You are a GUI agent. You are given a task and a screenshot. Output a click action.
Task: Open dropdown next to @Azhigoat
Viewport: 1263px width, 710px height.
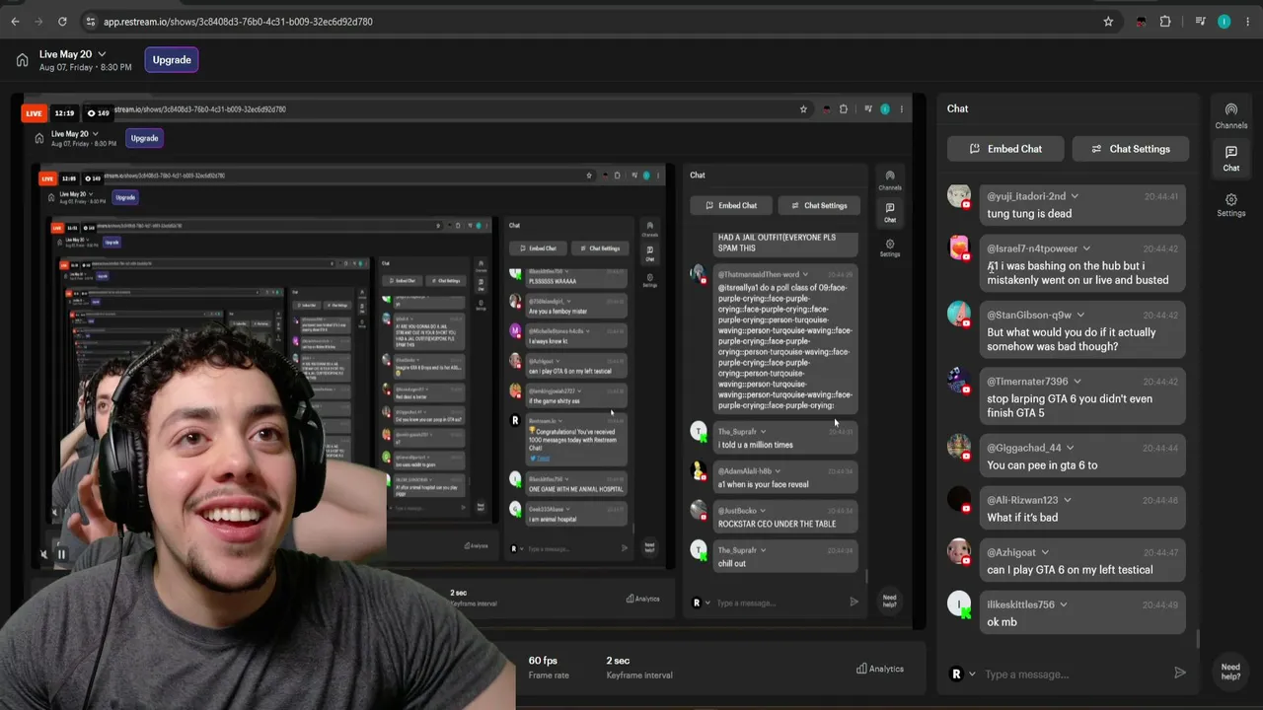tap(1045, 552)
